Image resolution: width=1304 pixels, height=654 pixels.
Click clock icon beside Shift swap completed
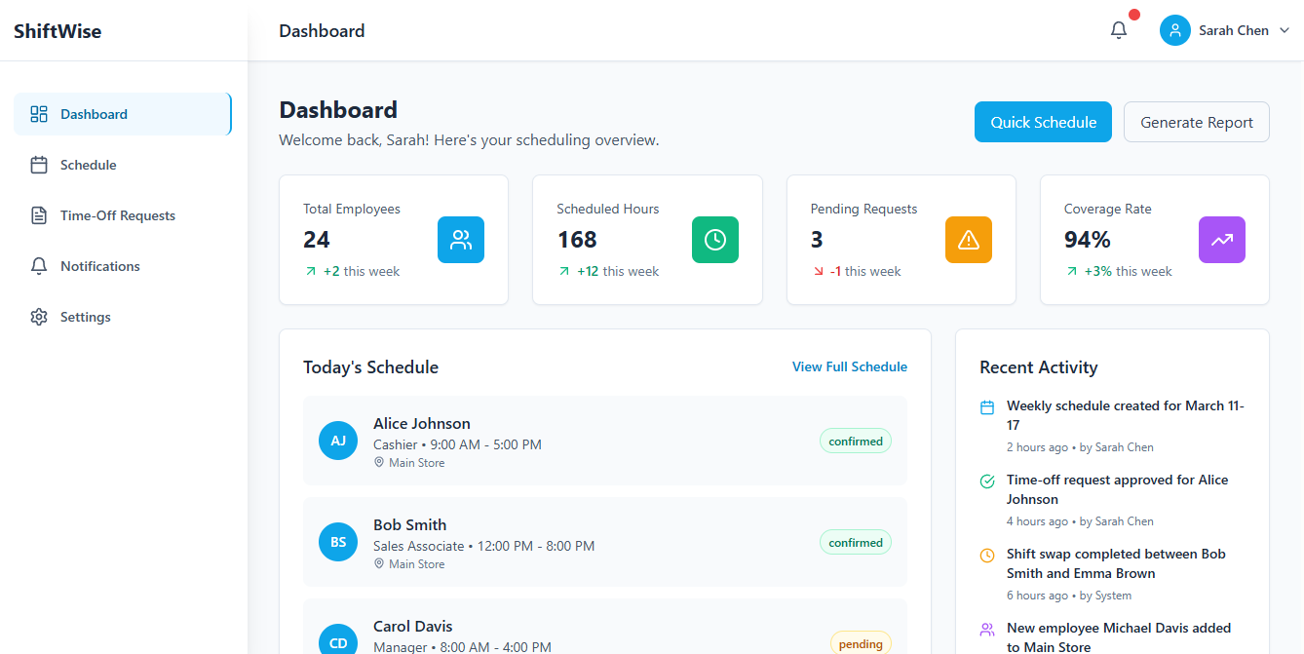tap(987, 556)
